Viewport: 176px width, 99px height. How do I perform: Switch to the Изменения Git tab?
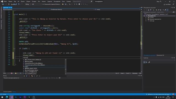point(160,55)
